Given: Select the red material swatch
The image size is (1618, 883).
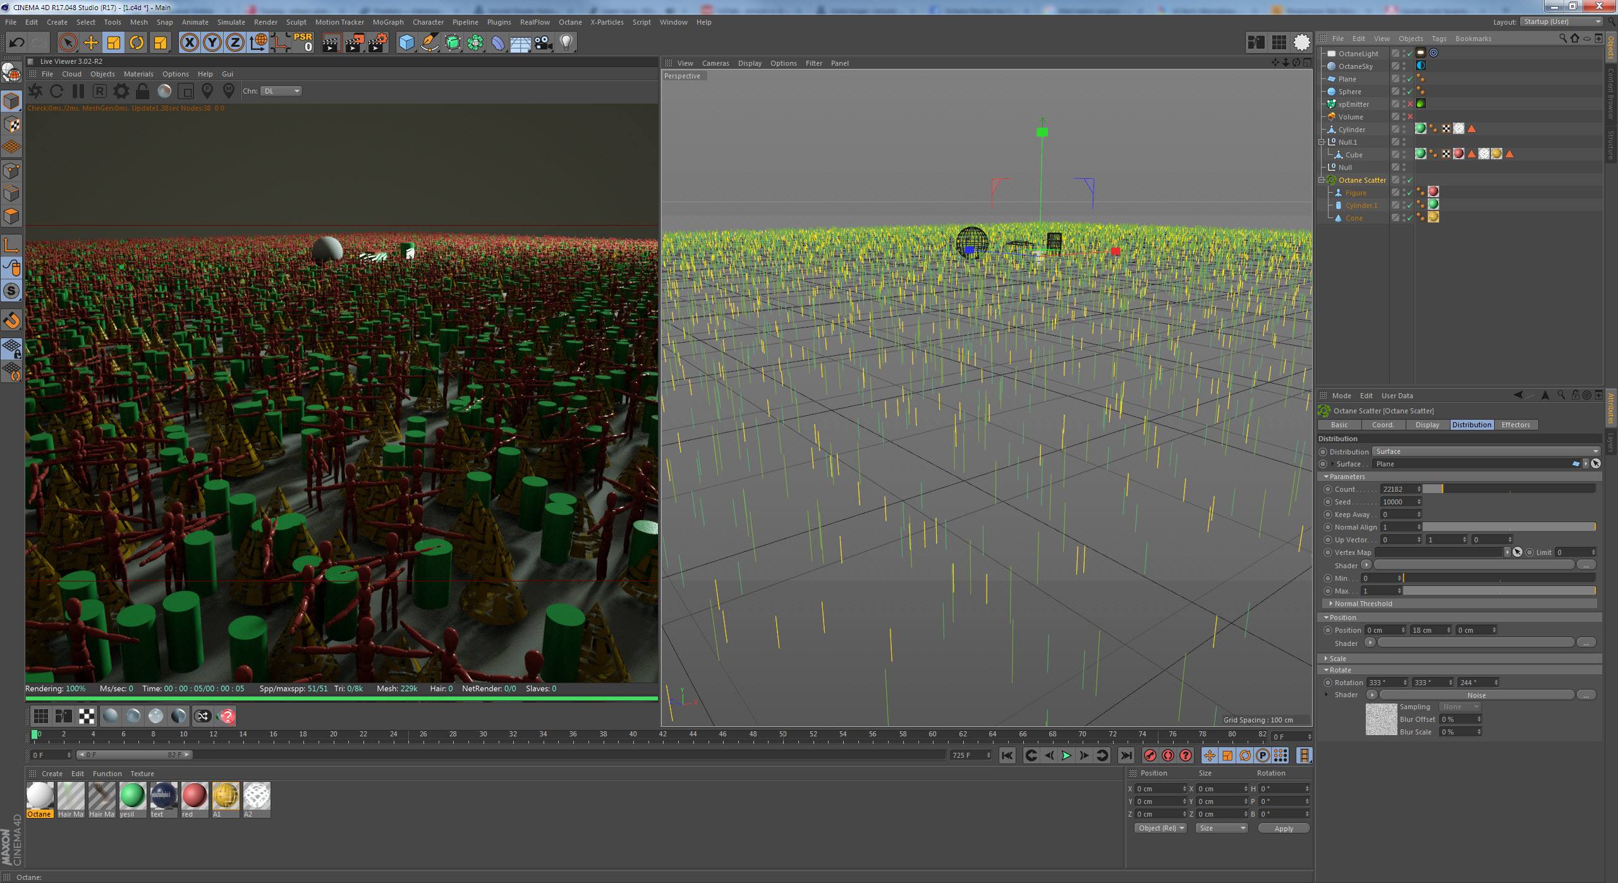Looking at the screenshot, I should click(x=194, y=796).
